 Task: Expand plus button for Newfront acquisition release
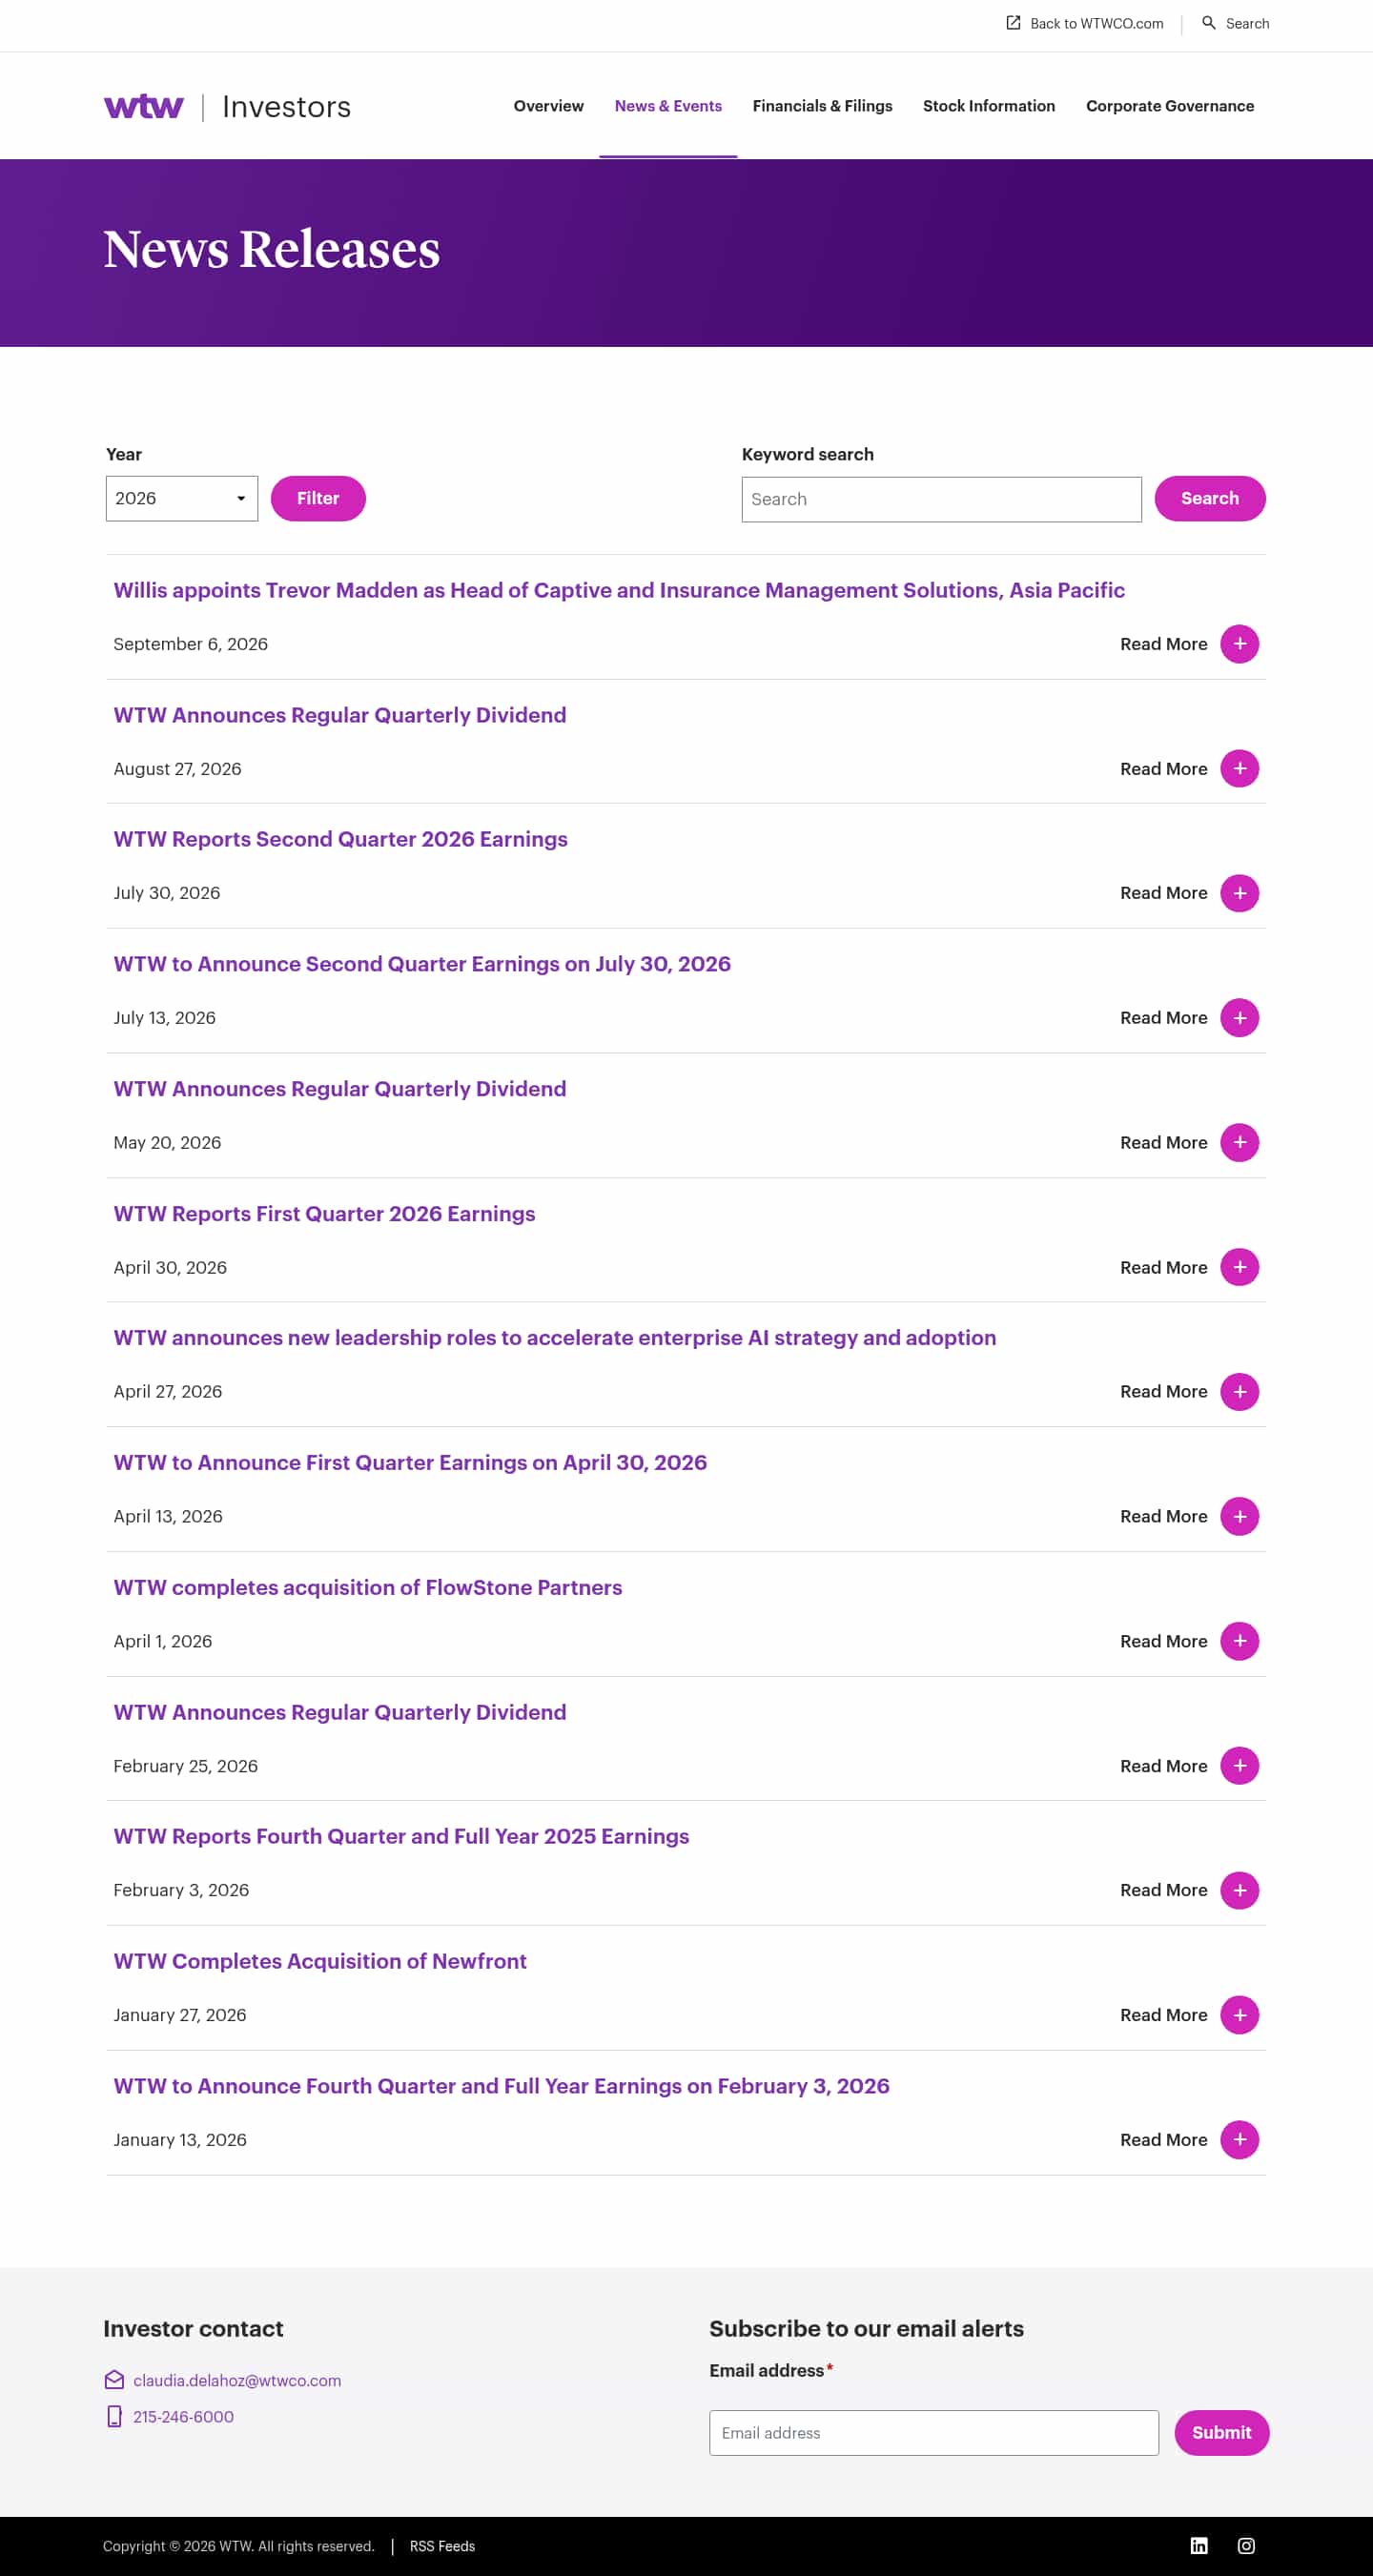click(x=1239, y=2015)
